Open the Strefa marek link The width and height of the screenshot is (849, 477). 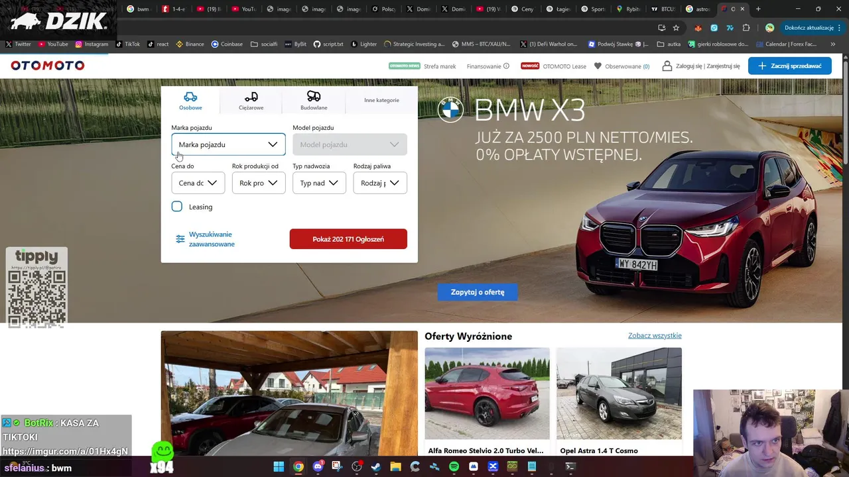tap(440, 66)
